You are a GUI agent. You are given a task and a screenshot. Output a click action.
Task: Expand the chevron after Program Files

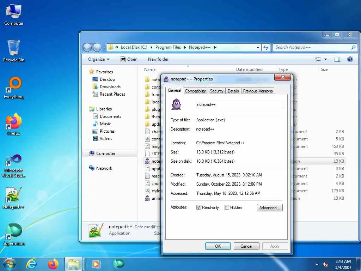pyautogui.click(x=185, y=47)
